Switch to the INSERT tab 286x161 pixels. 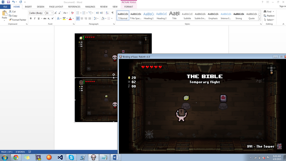click(x=28, y=7)
